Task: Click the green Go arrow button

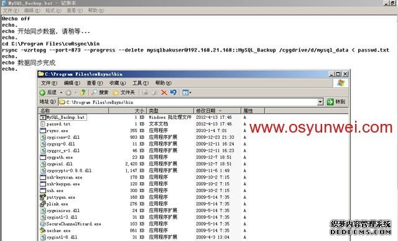Action: 330,102
